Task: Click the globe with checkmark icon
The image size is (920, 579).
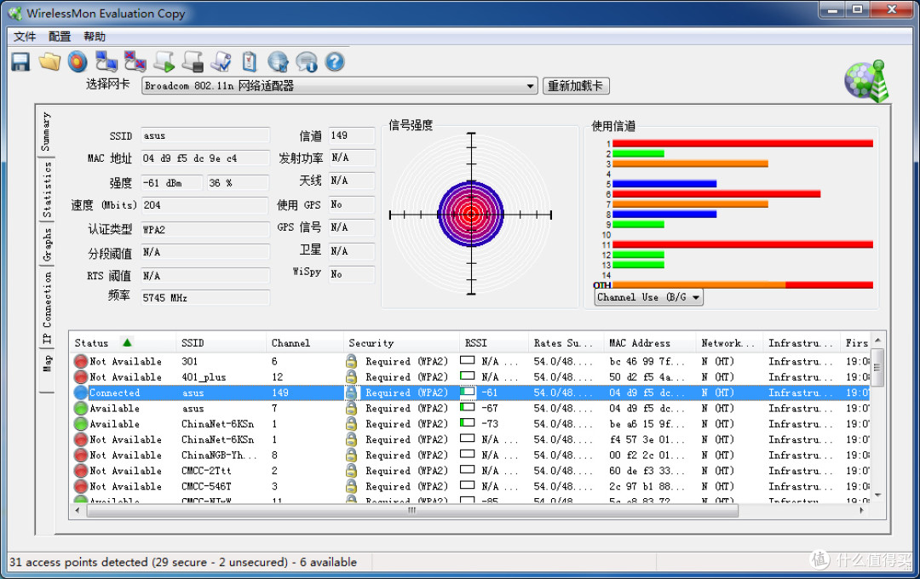Action: click(278, 61)
